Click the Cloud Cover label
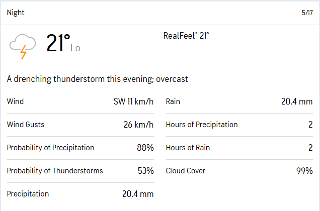Screen dimensions: 320x211 (x=186, y=171)
